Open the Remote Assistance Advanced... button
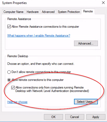The height and width of the screenshot is (122, 107). [x=86, y=43]
